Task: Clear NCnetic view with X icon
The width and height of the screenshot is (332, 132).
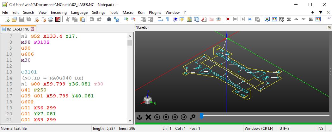Action: pos(148,117)
